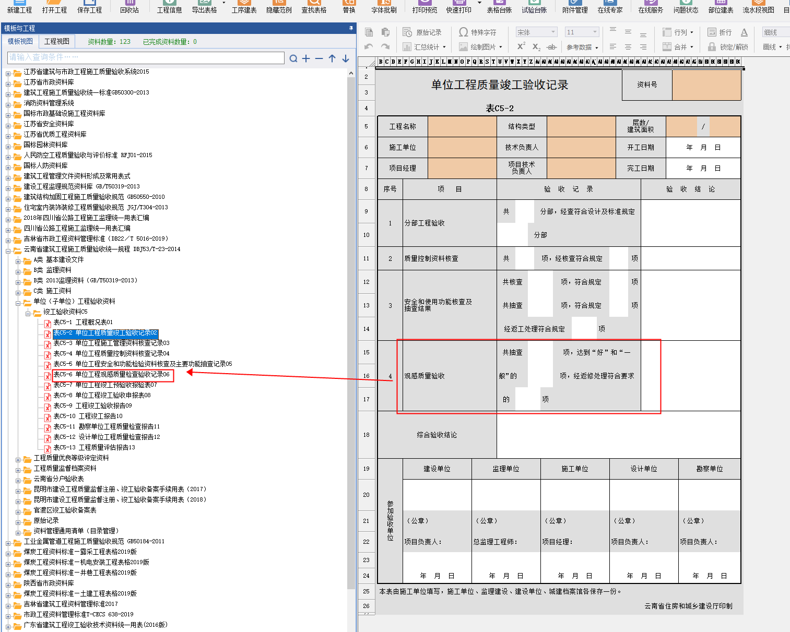This screenshot has width=790, height=632.
Task: Click 导出表格 in the top toolbar
Action: (204, 7)
